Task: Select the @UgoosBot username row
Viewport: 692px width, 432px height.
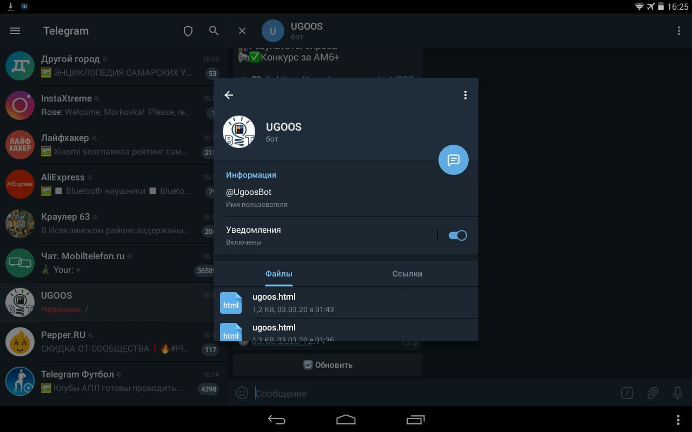Action: [346, 198]
